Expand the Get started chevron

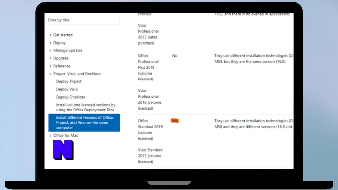[x=50, y=35]
